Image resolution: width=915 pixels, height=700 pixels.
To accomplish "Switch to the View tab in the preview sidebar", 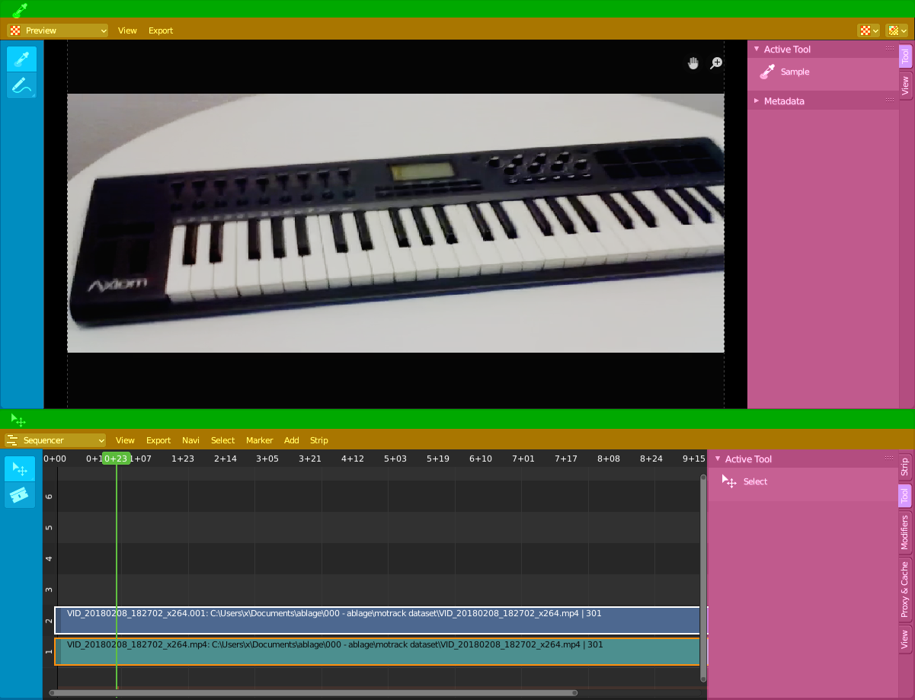I will (x=905, y=85).
